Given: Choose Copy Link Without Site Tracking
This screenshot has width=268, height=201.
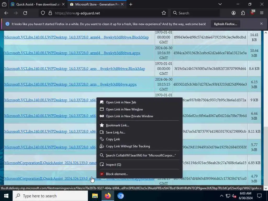Looking at the screenshot, I should point(139,146).
